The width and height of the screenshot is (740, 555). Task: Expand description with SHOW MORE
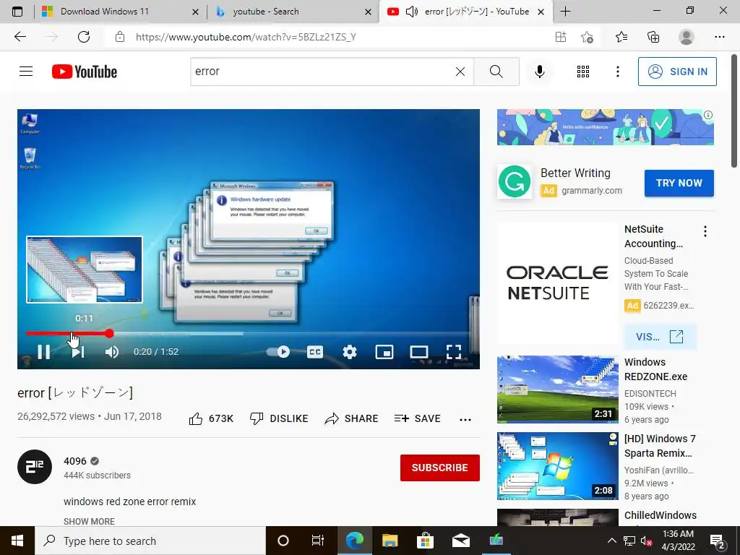[x=89, y=521]
